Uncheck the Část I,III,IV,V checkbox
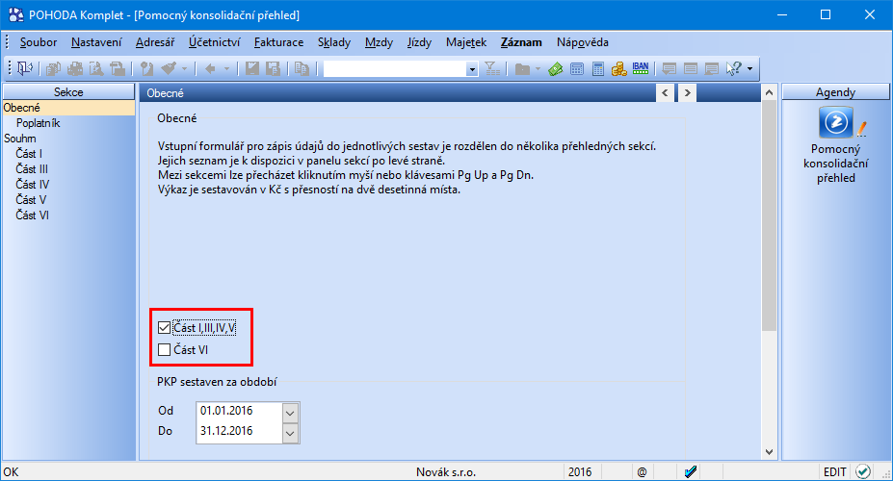This screenshot has height=481, width=893. tap(164, 328)
